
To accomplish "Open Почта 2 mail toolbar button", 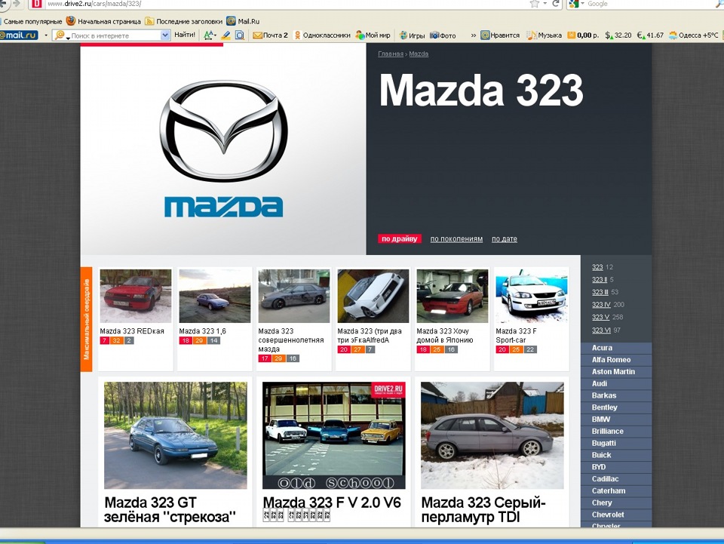I will pyautogui.click(x=270, y=35).
